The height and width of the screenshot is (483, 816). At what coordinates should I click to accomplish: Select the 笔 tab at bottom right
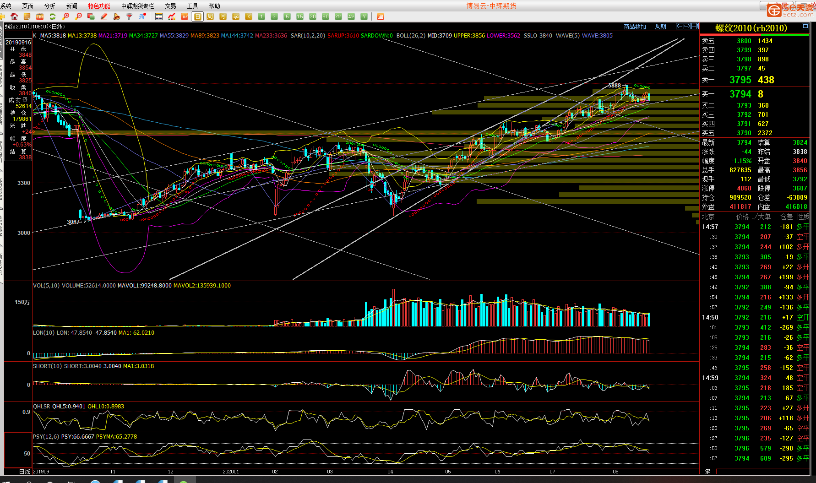click(x=708, y=471)
